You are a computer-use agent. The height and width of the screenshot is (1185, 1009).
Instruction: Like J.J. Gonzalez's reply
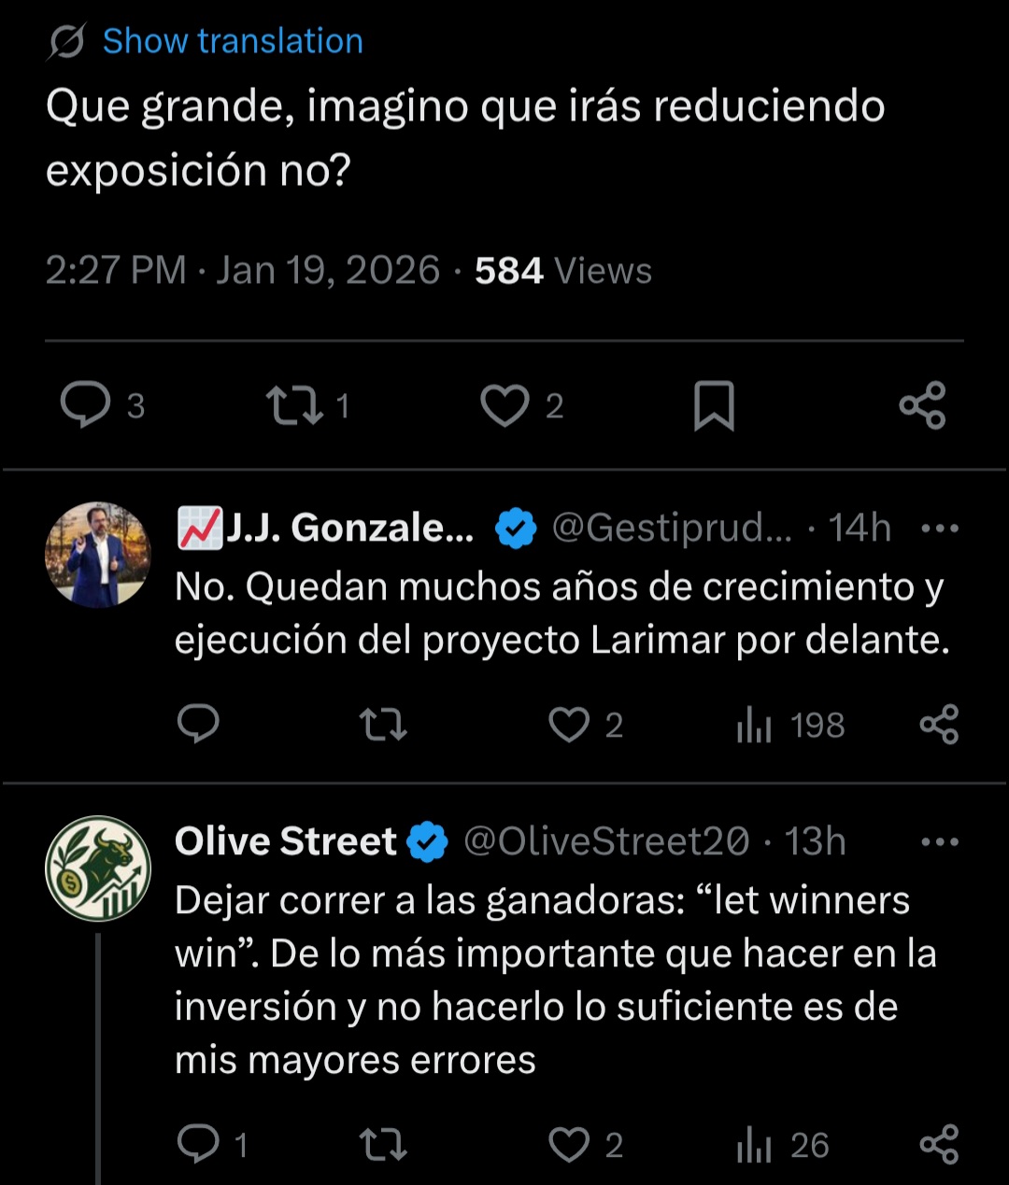[569, 725]
